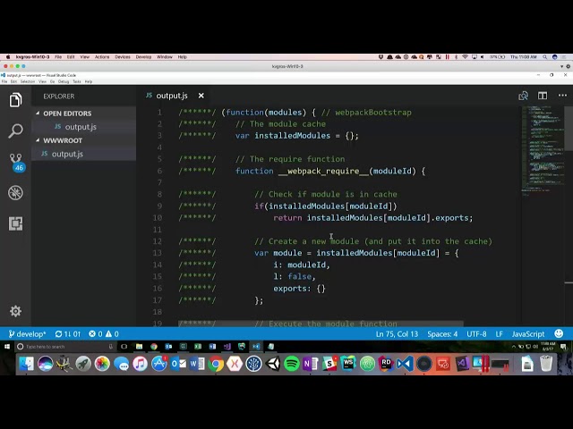Open VS Code Selection menu
This screenshot has height=429, width=573.
point(28,81)
